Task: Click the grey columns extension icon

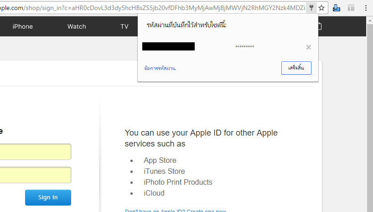Action: pos(351,8)
